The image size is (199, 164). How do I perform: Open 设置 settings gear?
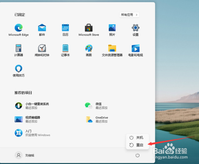click(136, 30)
